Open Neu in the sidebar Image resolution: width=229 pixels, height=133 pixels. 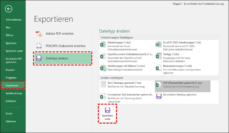point(8,27)
